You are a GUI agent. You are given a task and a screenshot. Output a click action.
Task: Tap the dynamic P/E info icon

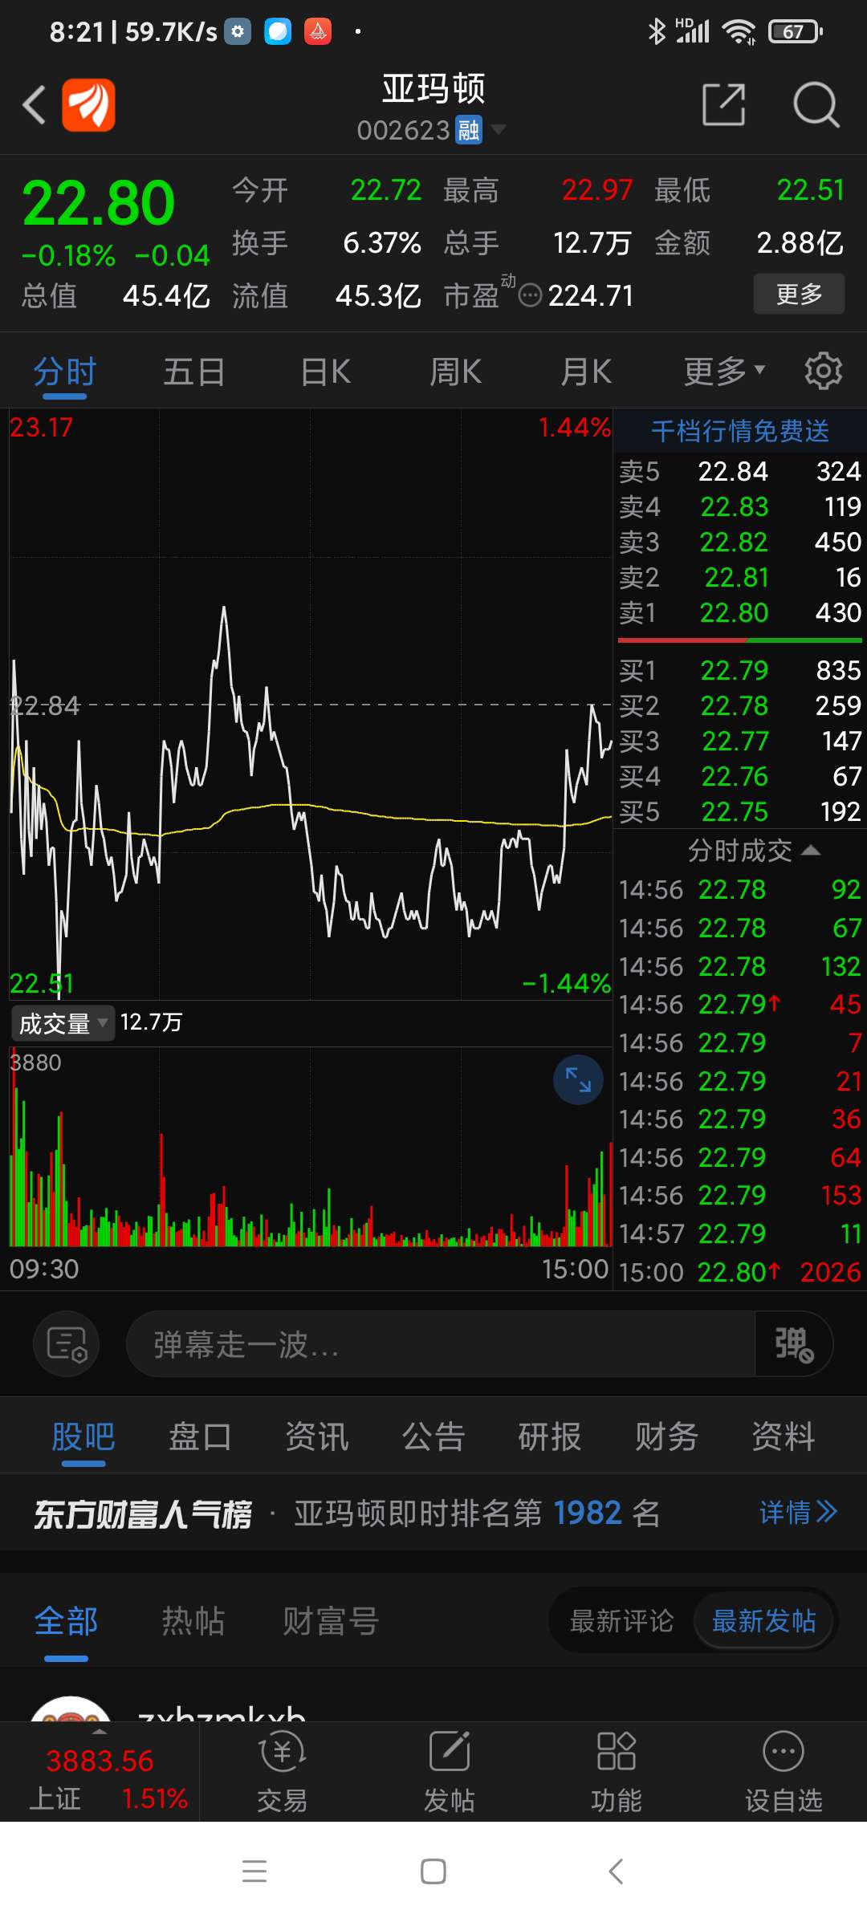tap(531, 296)
